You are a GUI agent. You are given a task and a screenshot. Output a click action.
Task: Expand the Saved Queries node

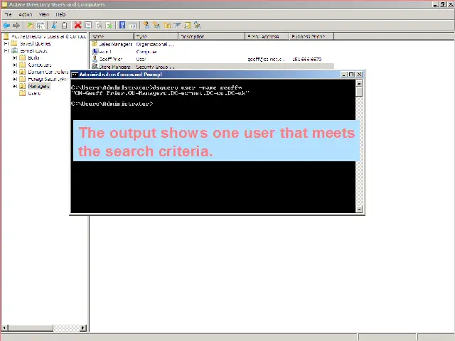click(x=6, y=43)
